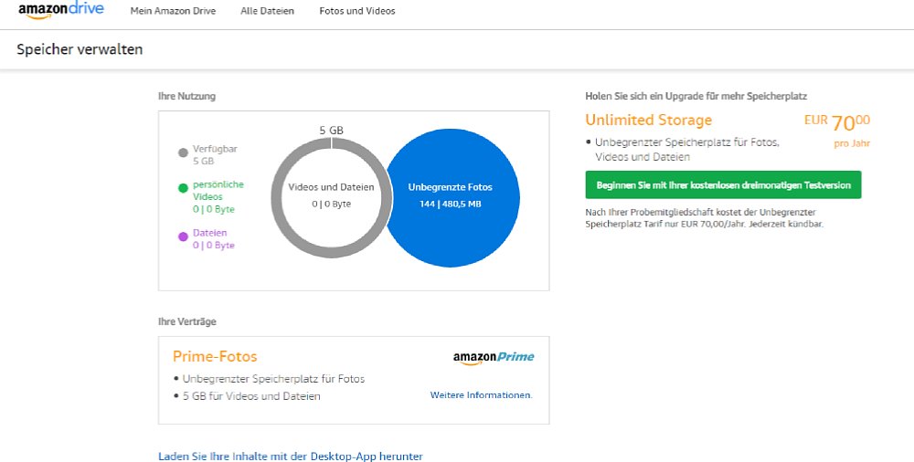
Task: Click the green persönliche Videos legend dot
Action: [x=183, y=187]
